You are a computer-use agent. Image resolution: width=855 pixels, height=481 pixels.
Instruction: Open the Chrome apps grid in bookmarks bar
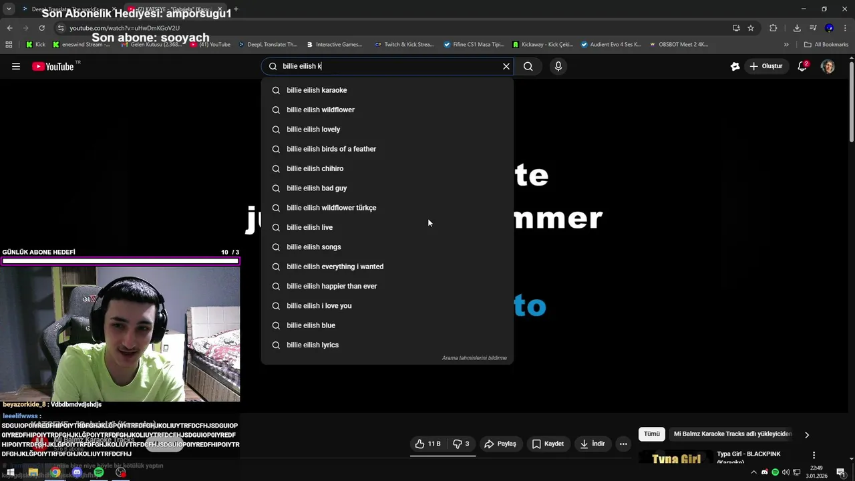[9, 45]
